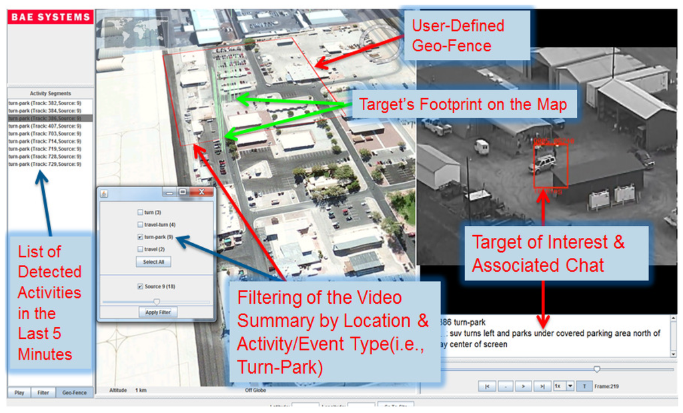This screenshot has height=413, width=683.
Task: Click the Apply Filter button
Action: click(x=157, y=312)
